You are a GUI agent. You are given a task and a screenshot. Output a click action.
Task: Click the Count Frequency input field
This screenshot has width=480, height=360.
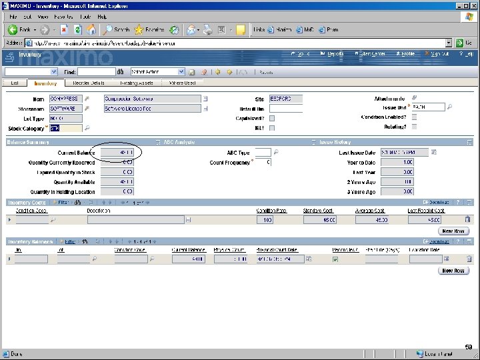pos(263,162)
